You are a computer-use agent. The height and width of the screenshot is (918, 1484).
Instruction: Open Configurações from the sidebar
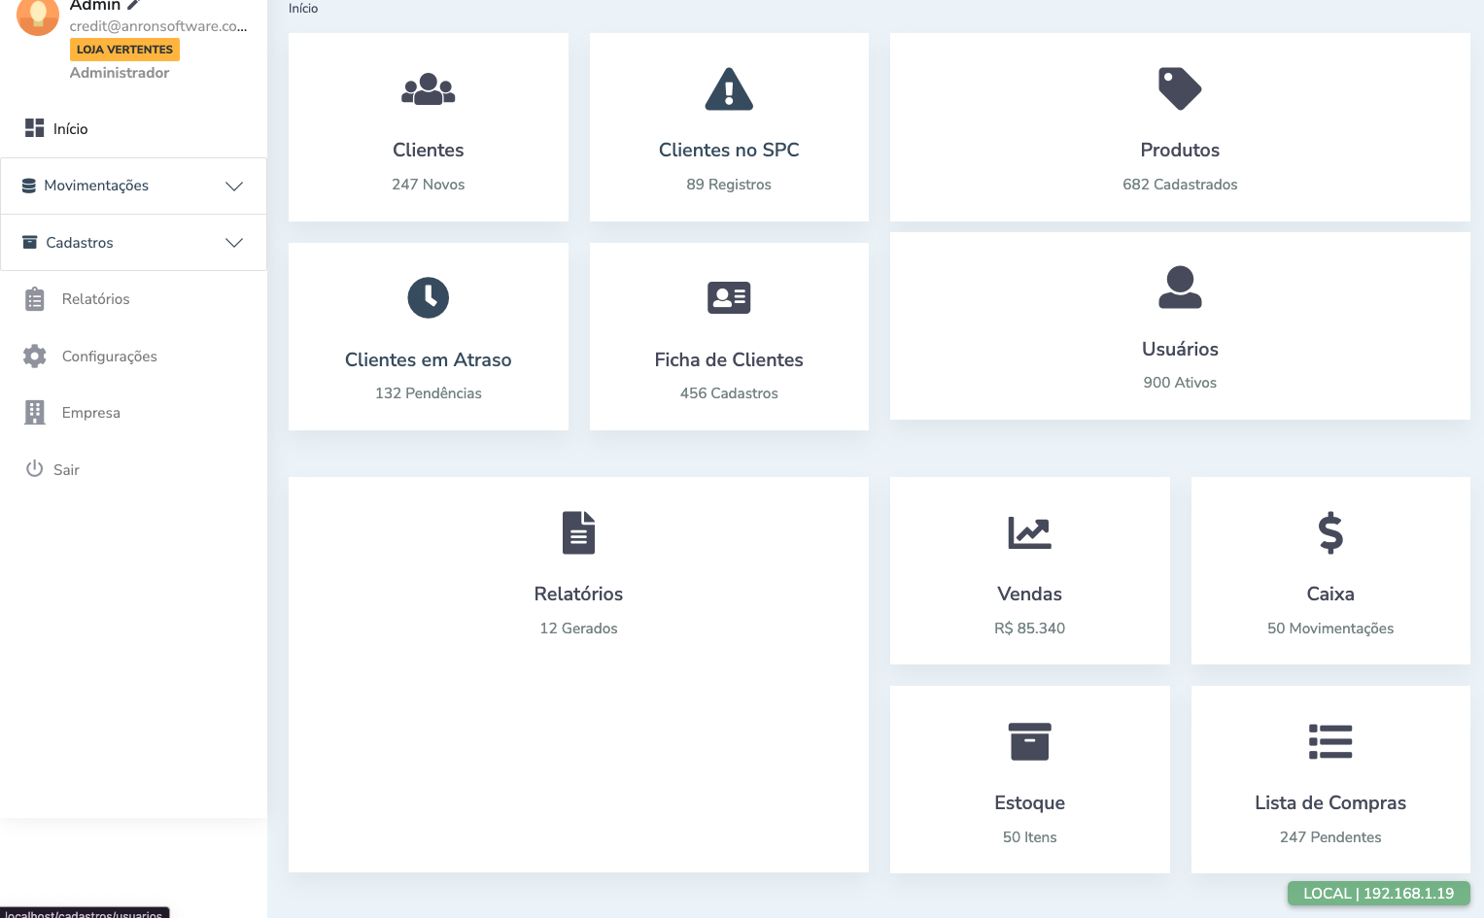(109, 357)
